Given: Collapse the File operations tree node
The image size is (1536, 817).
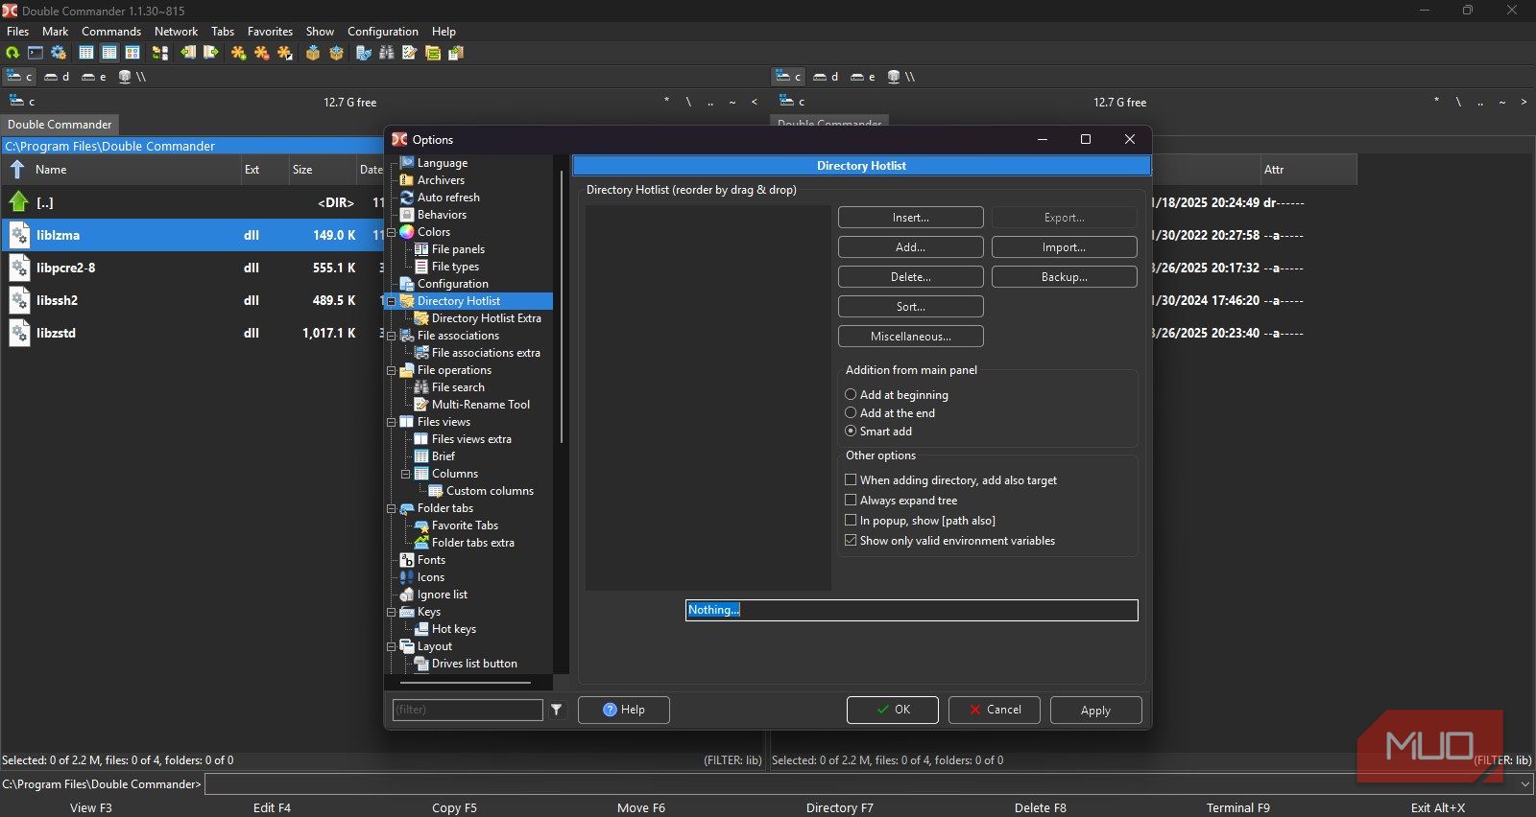Looking at the screenshot, I should tap(392, 370).
